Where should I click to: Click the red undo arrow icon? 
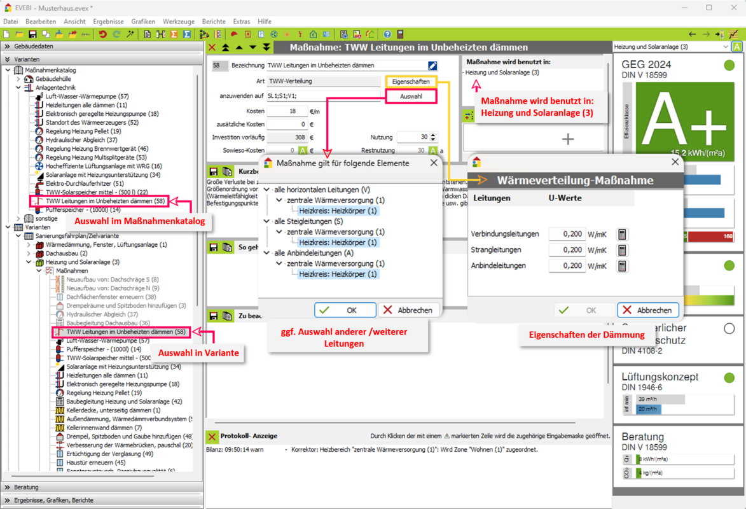[x=102, y=34]
